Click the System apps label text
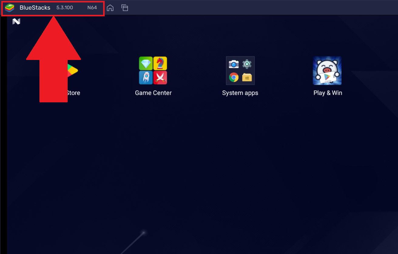 (x=240, y=93)
